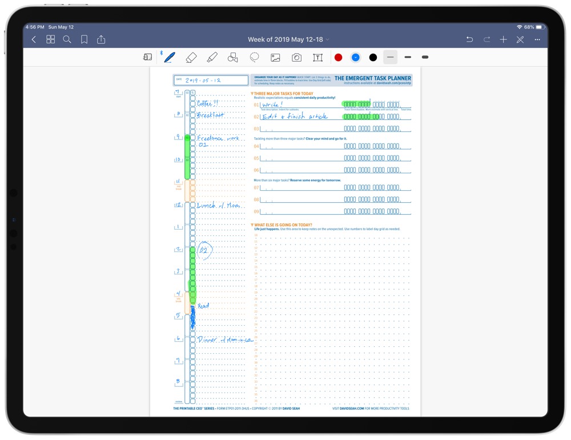Add a new page with plus icon
Viewport: 571px width, 440px height.
(503, 39)
